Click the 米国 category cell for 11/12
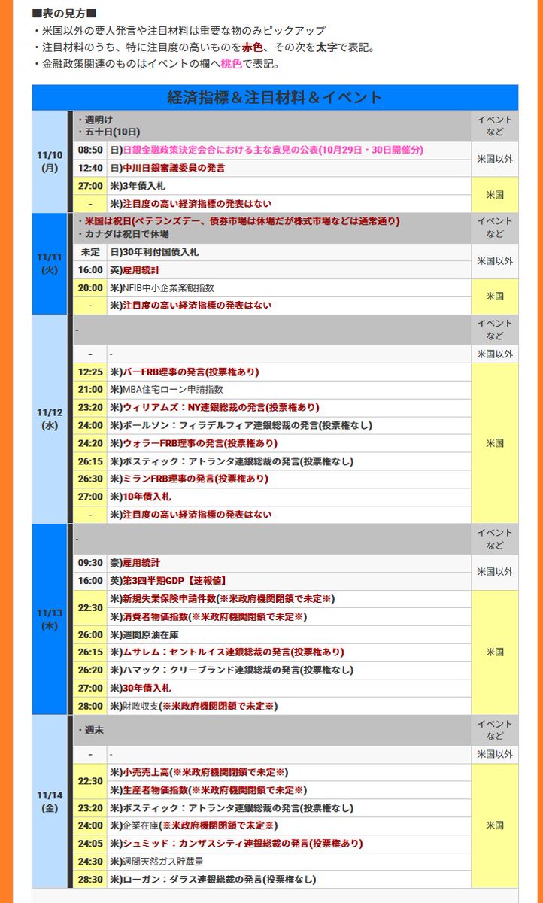Screen dimensions: 543x903 point(495,443)
